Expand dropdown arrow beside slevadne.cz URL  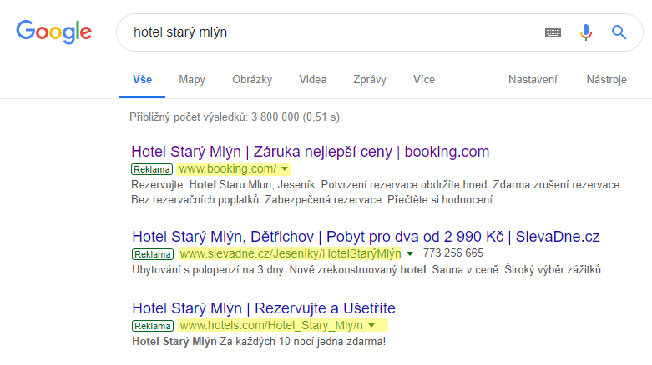tap(409, 253)
